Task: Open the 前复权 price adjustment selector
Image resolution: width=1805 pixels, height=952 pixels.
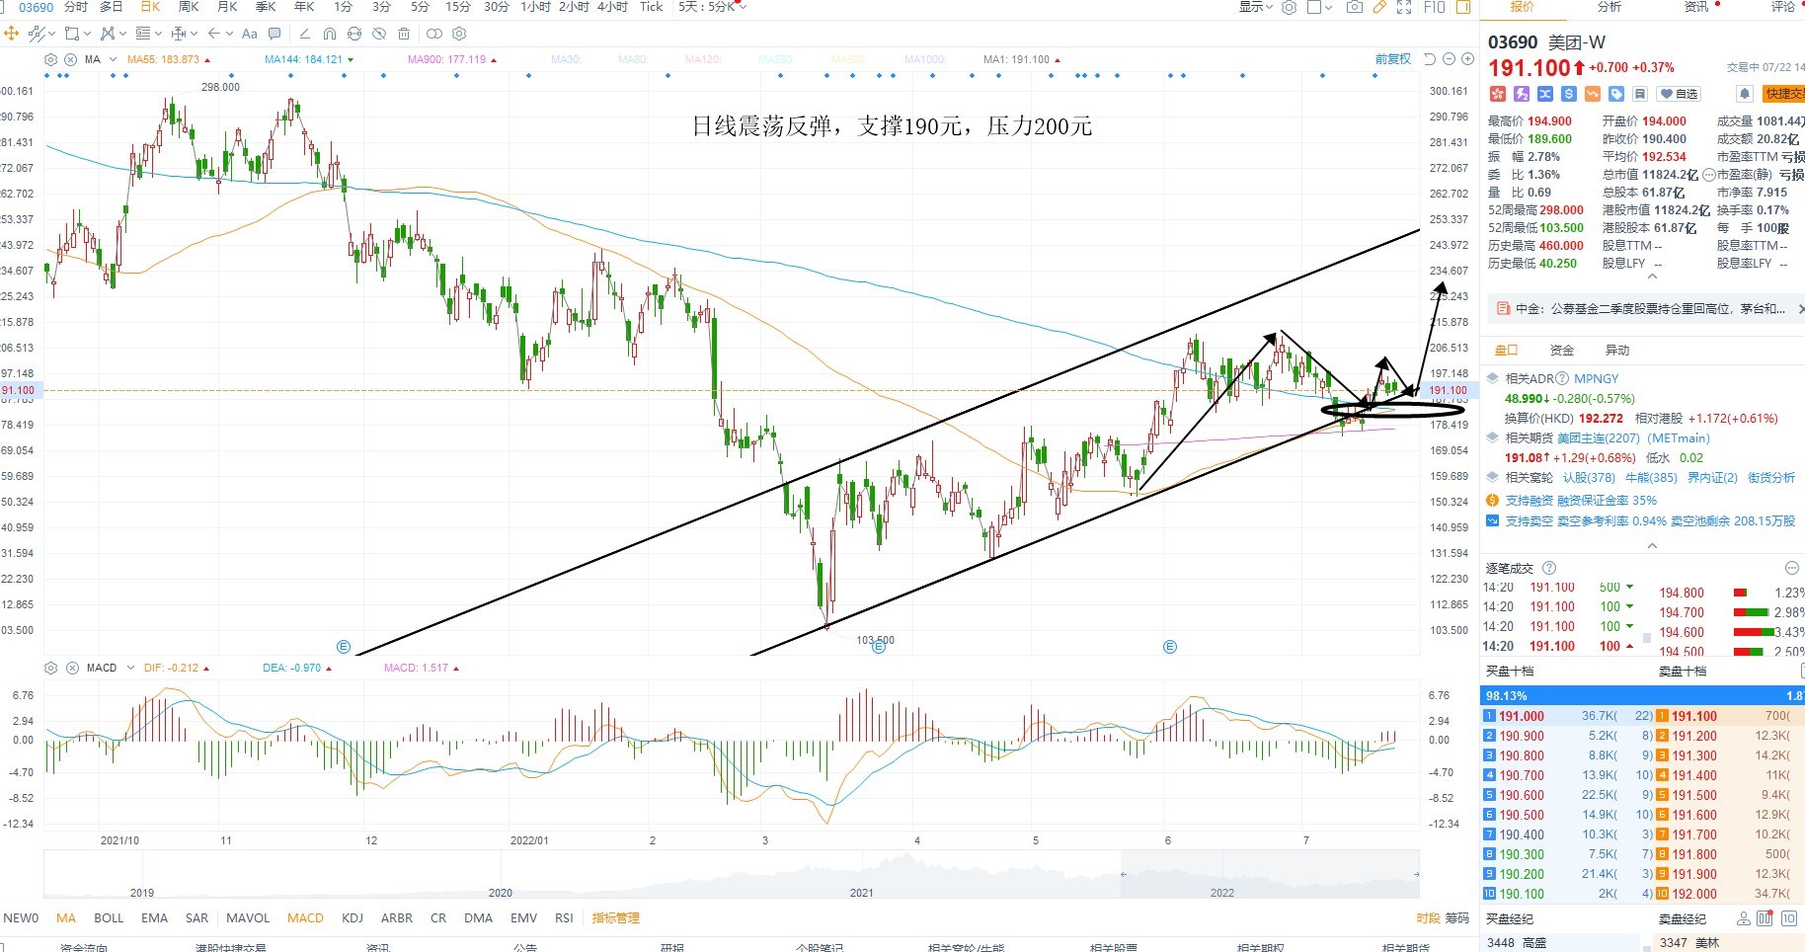Action: (1393, 59)
